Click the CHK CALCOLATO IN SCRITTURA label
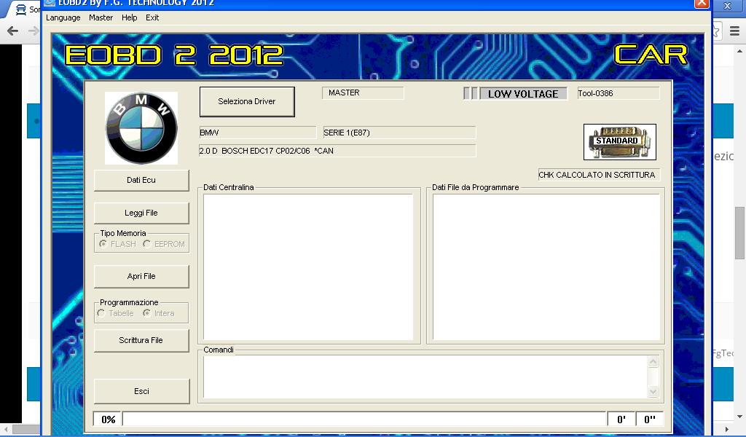Image resolution: width=746 pixels, height=437 pixels. pos(599,175)
